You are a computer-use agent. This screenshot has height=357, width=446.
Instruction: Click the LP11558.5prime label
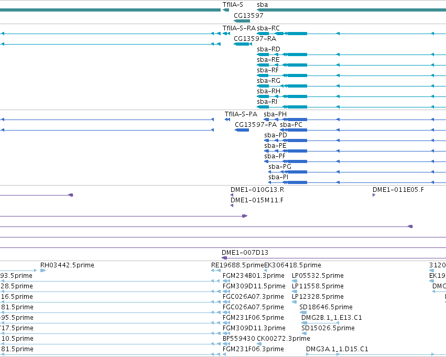coord(318,286)
